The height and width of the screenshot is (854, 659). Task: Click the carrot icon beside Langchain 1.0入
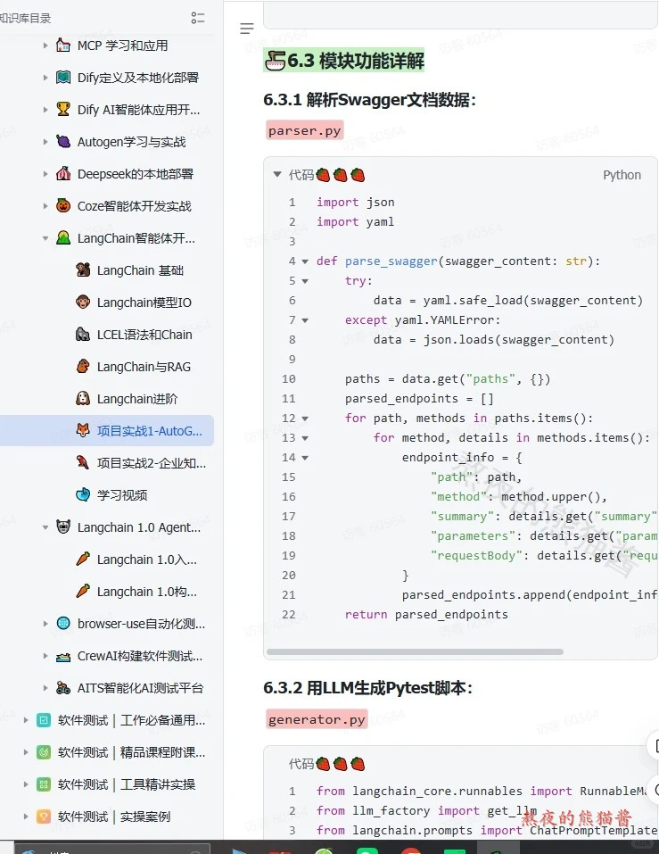83,560
